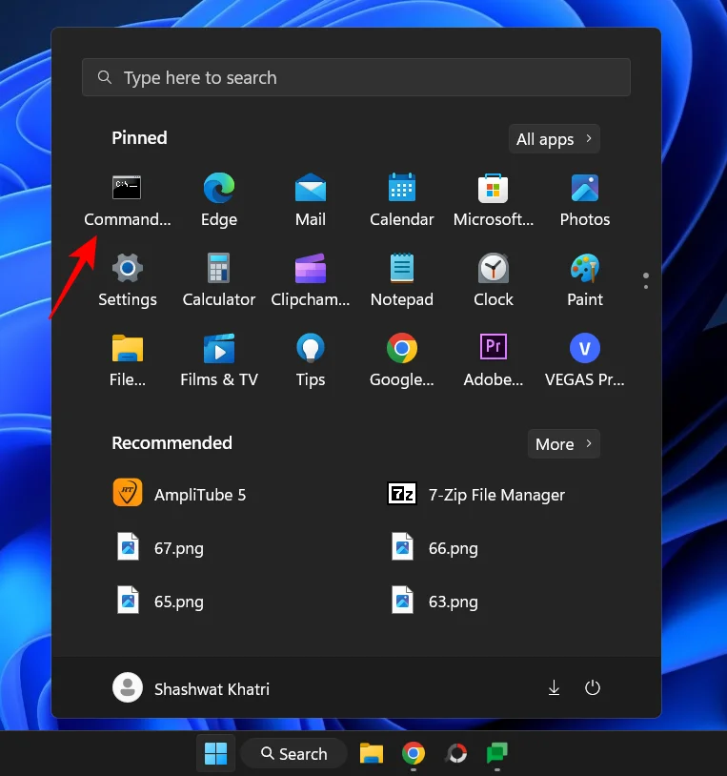Open the Shashwat Khatri account menu
Viewport: 727px width, 776px height.
pos(191,688)
